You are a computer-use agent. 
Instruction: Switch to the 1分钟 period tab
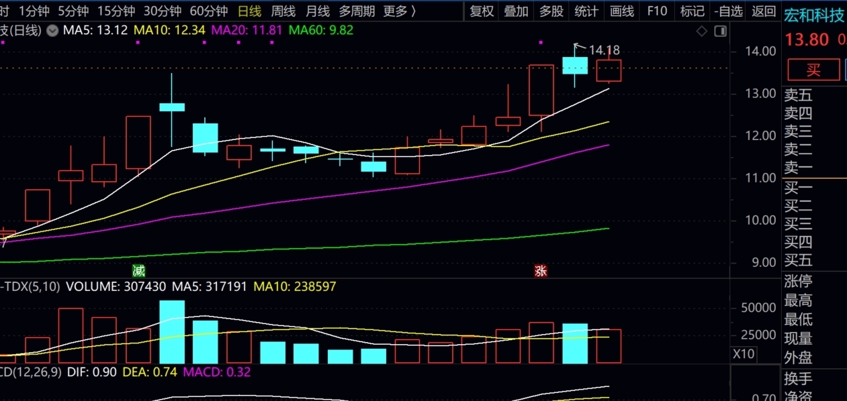tap(34, 11)
